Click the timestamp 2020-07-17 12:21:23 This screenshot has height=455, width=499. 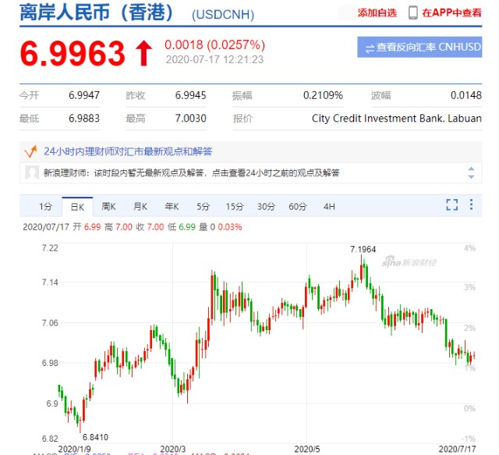click(215, 59)
